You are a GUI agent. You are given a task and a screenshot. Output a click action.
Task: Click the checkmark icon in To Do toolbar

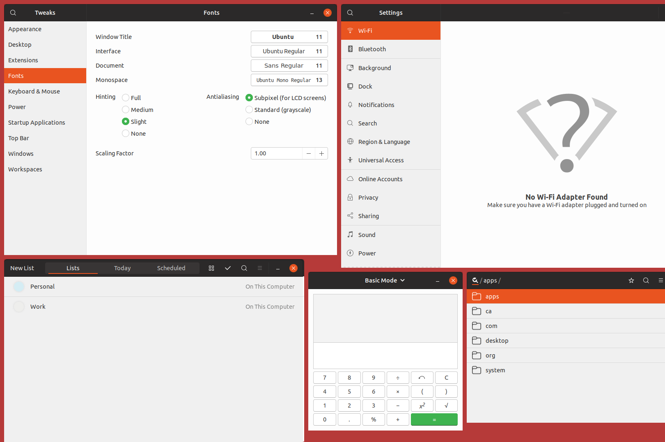228,268
